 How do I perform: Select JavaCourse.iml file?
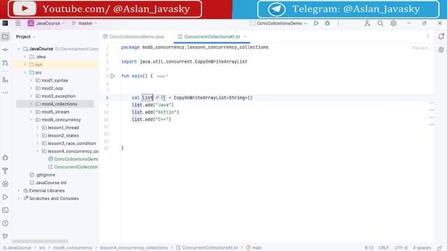[x=51, y=183]
